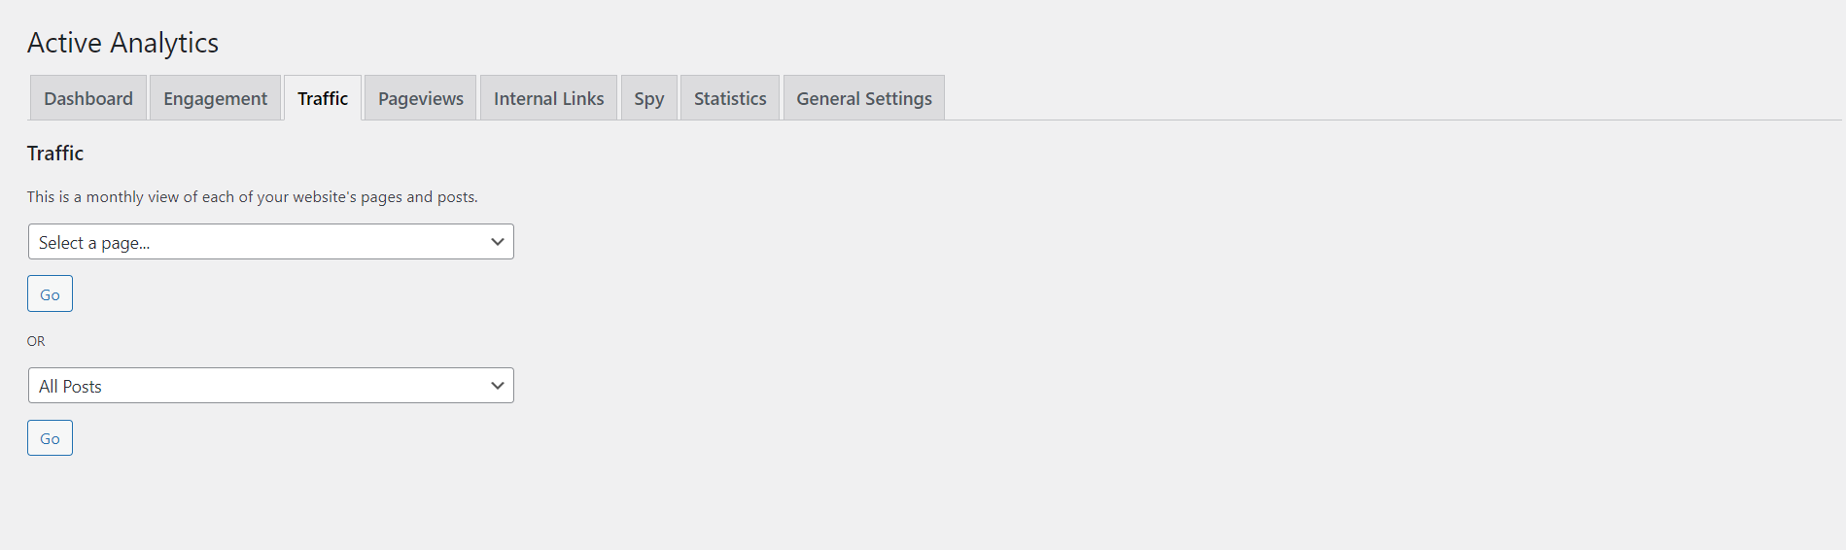Open the Internal Links tab

pos(548,98)
